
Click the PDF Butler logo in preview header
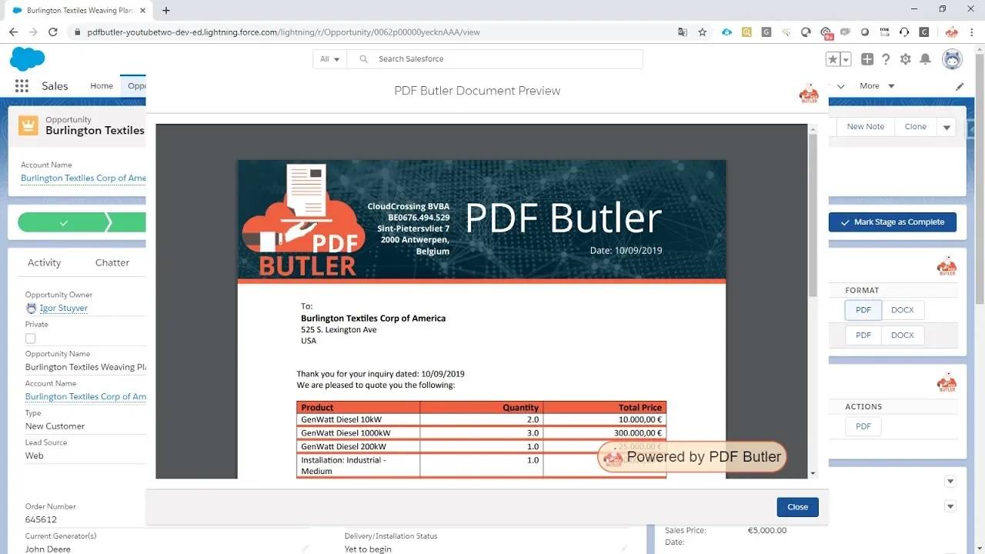pos(809,92)
